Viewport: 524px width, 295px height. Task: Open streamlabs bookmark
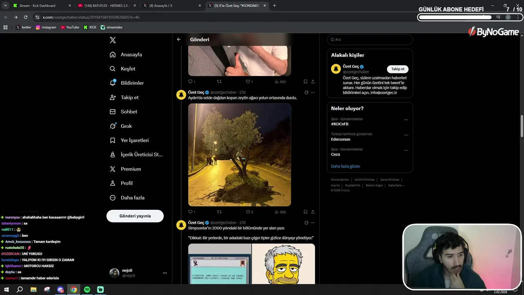click(x=112, y=27)
